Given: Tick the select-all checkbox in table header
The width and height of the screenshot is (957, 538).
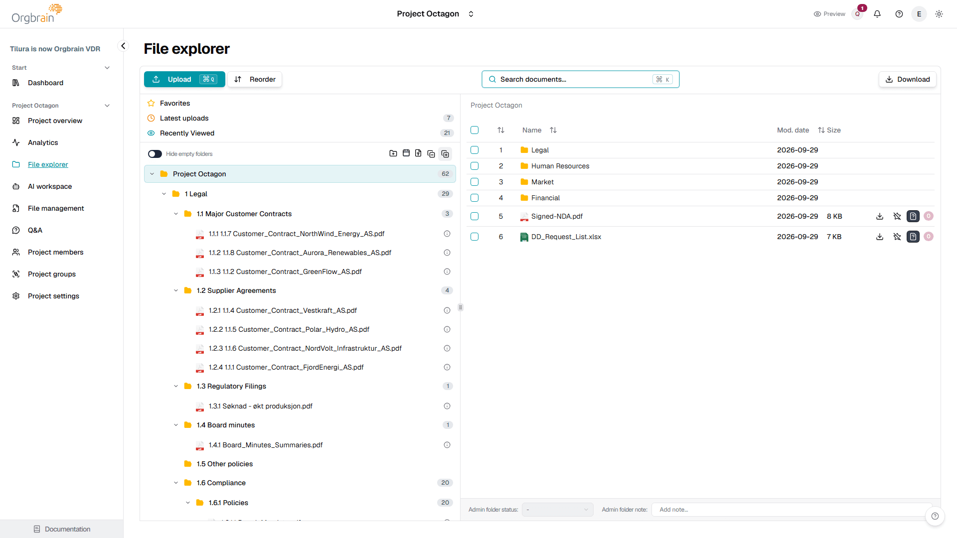Looking at the screenshot, I should click(475, 130).
